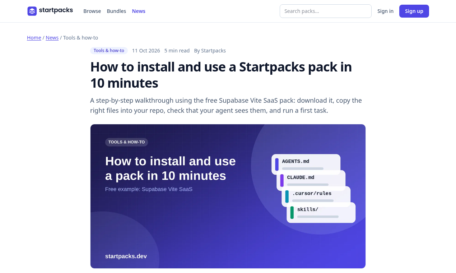Click the startpacks wordmark in header
This screenshot has width=456, height=273.
pyautogui.click(x=56, y=10)
